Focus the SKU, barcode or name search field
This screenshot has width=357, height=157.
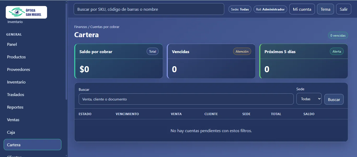point(149,9)
